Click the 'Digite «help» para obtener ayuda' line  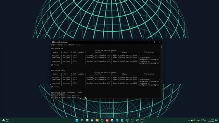pyautogui.click(x=66, y=45)
